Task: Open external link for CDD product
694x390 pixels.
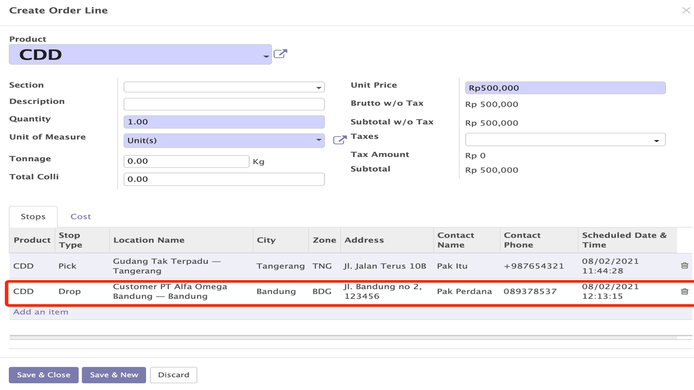Action: (x=280, y=54)
